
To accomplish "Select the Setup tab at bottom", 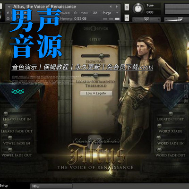I will pos(4,186).
